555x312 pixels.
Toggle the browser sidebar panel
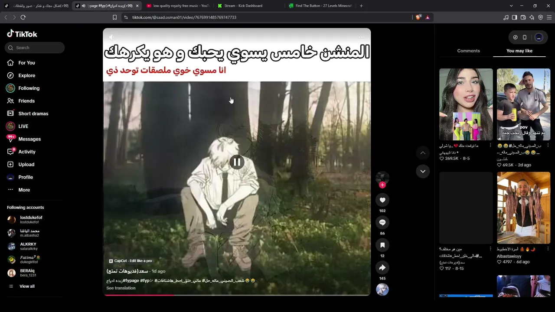[514, 17]
